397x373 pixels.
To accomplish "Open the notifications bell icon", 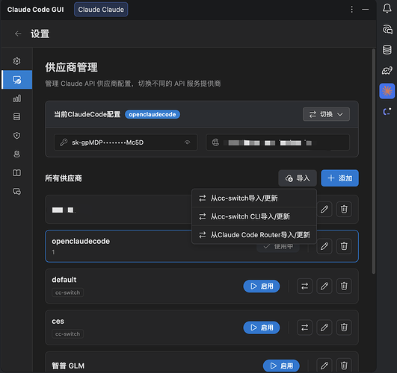I will [387, 8].
